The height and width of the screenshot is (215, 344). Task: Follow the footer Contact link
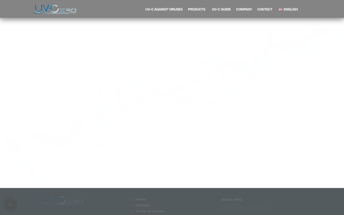(x=142, y=205)
